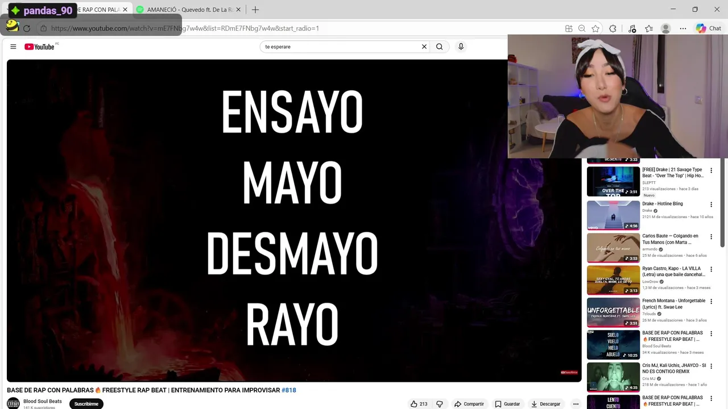728x409 pixels.
Task: Open the French Montana - Unforgettable title
Action: [673, 304]
